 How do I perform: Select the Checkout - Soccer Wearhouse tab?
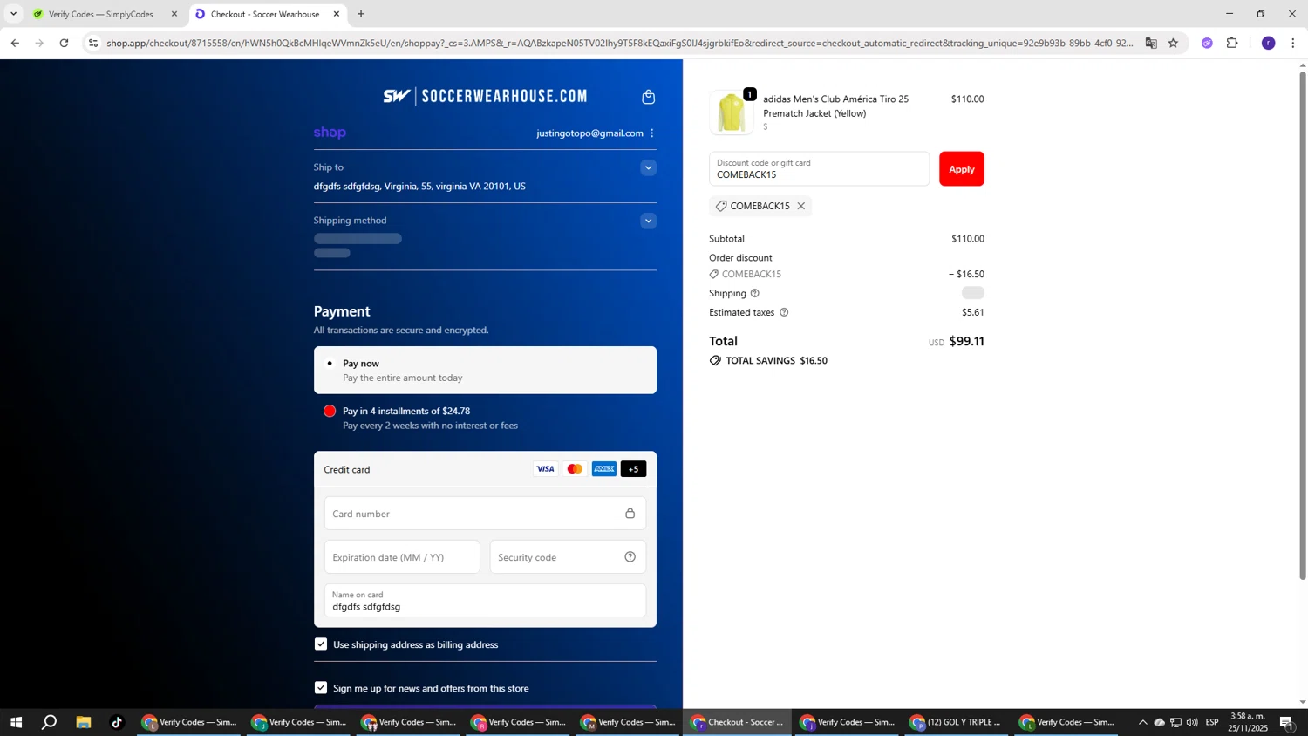[265, 14]
